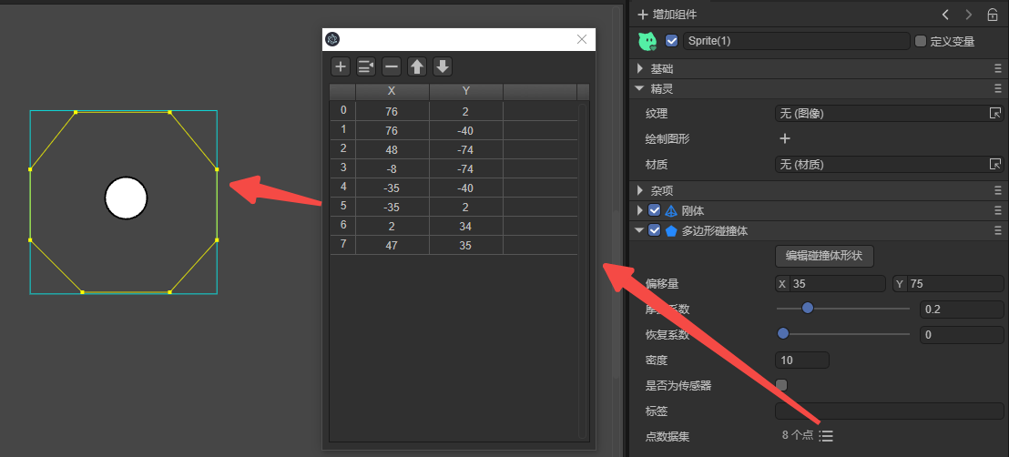The width and height of the screenshot is (1009, 457).
Task: Open the 刚体 component options menu
Action: pyautogui.click(x=998, y=210)
